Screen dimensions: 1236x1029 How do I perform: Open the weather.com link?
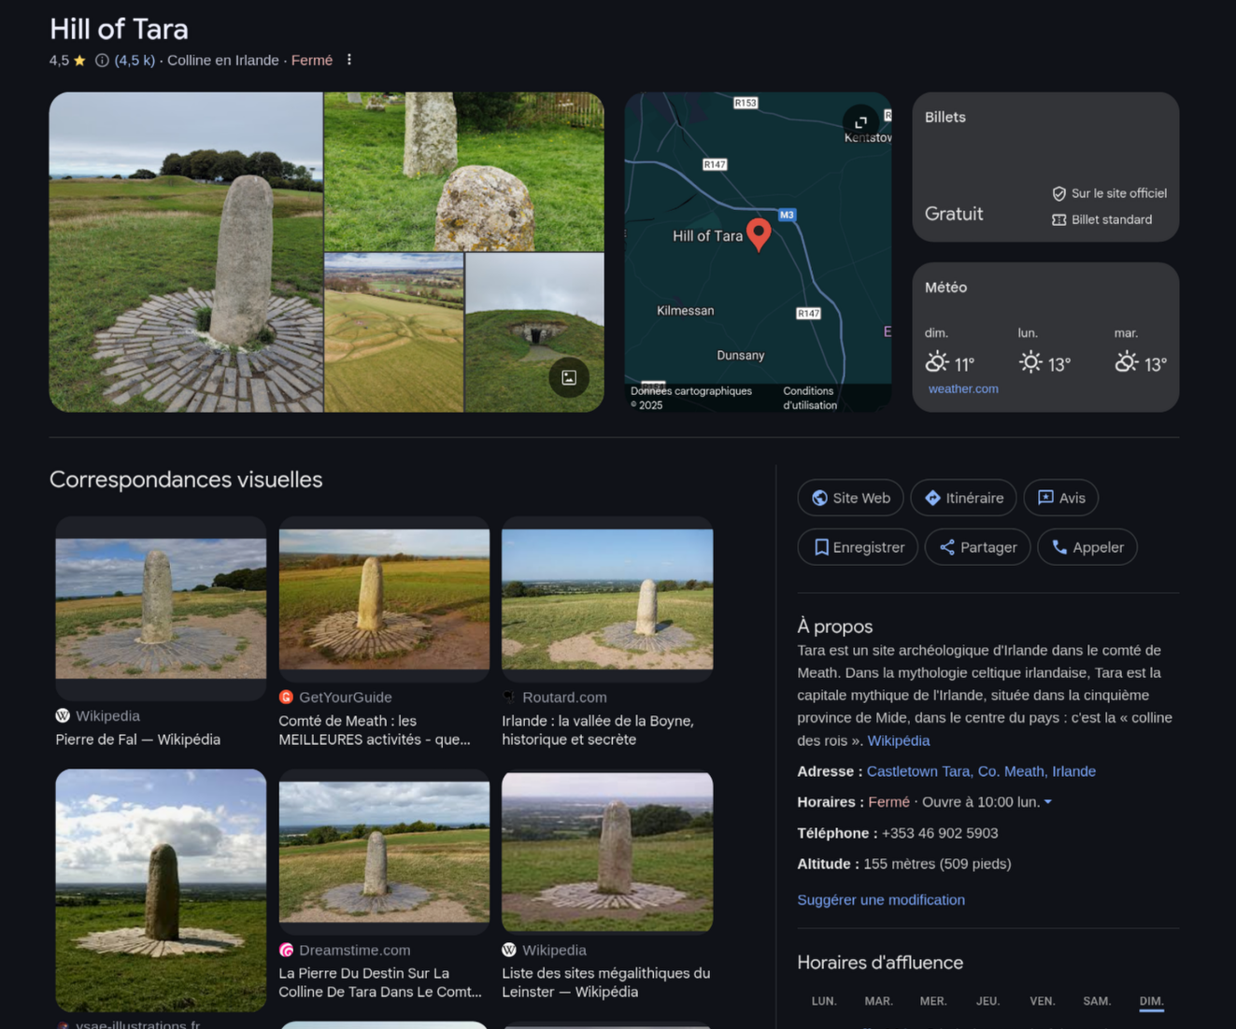coord(963,389)
